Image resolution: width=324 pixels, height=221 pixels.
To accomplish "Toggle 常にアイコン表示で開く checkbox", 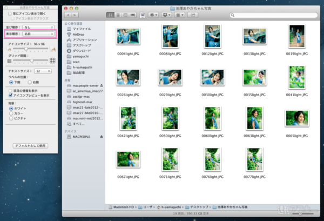I will (x=10, y=14).
